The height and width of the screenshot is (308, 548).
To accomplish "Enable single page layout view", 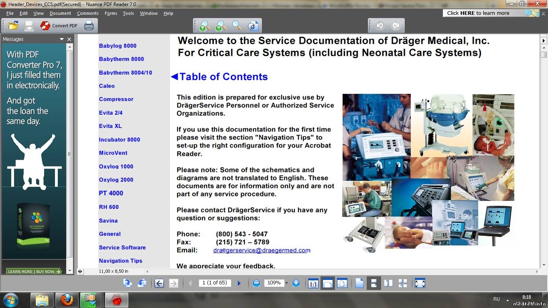I will tap(359, 283).
